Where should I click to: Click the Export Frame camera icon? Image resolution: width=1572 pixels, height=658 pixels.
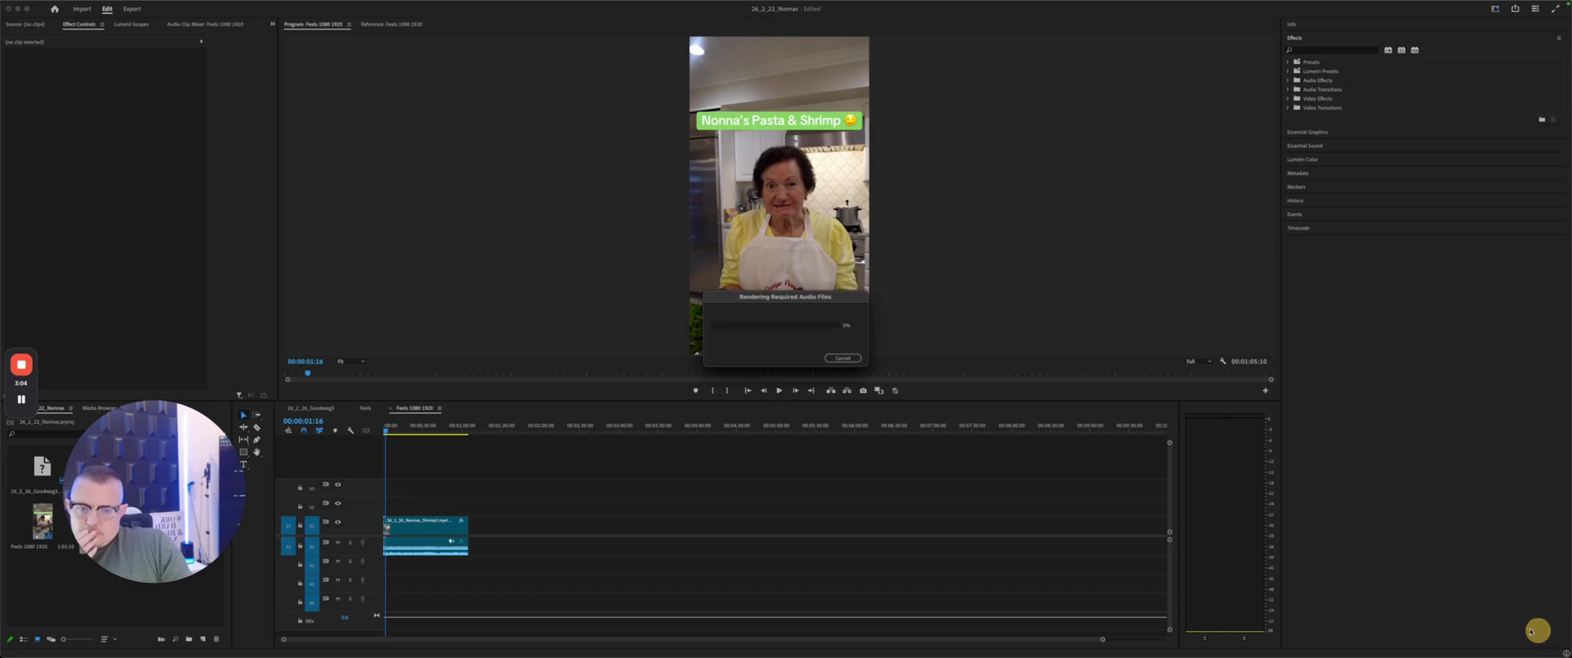[x=863, y=390]
